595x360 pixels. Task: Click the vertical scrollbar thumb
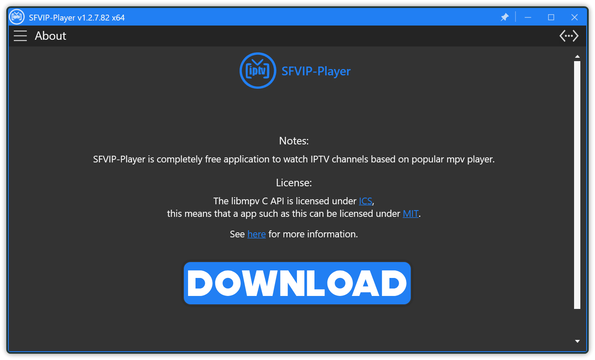click(577, 185)
